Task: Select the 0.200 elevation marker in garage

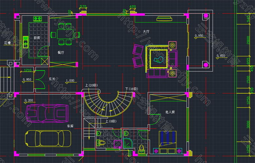Action: (x=29, y=100)
